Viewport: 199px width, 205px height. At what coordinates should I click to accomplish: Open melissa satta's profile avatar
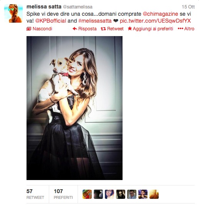pyautogui.click(x=13, y=13)
